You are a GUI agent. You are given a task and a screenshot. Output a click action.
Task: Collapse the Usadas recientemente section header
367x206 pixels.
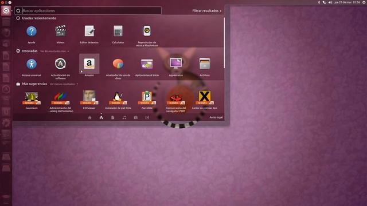(x=36, y=18)
